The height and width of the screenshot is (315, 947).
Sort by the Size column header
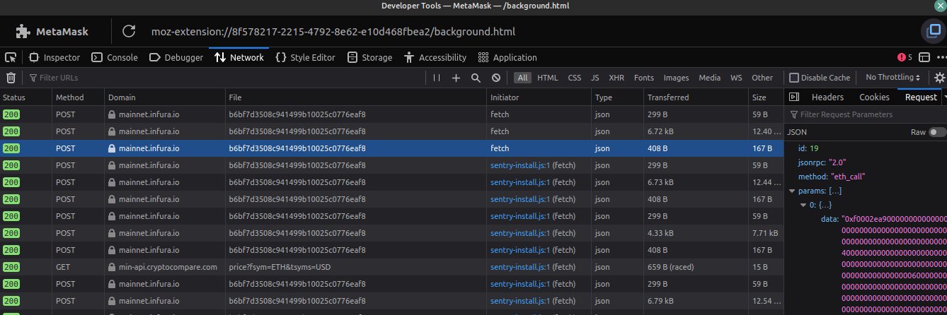765,97
